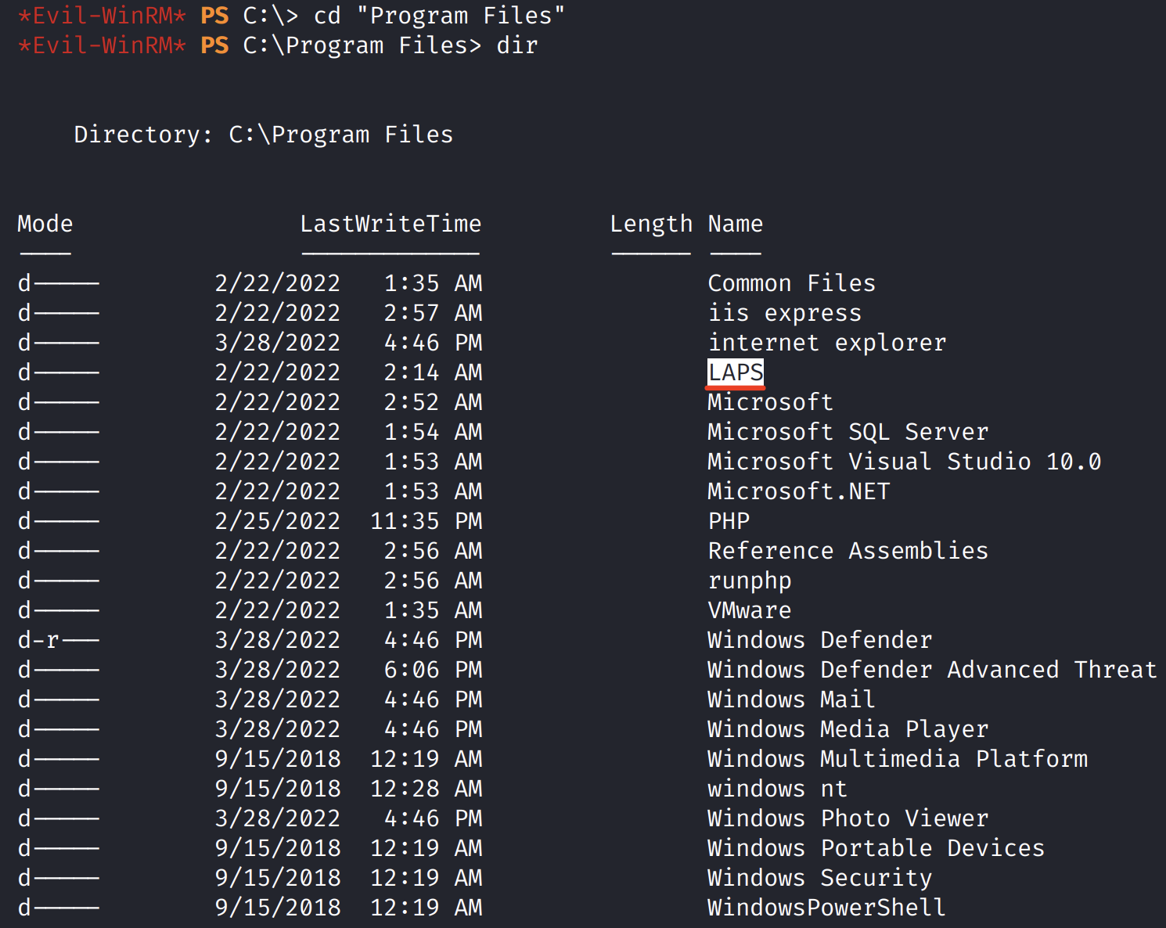
Task: Select the Common Files directory name
Action: [x=791, y=283]
